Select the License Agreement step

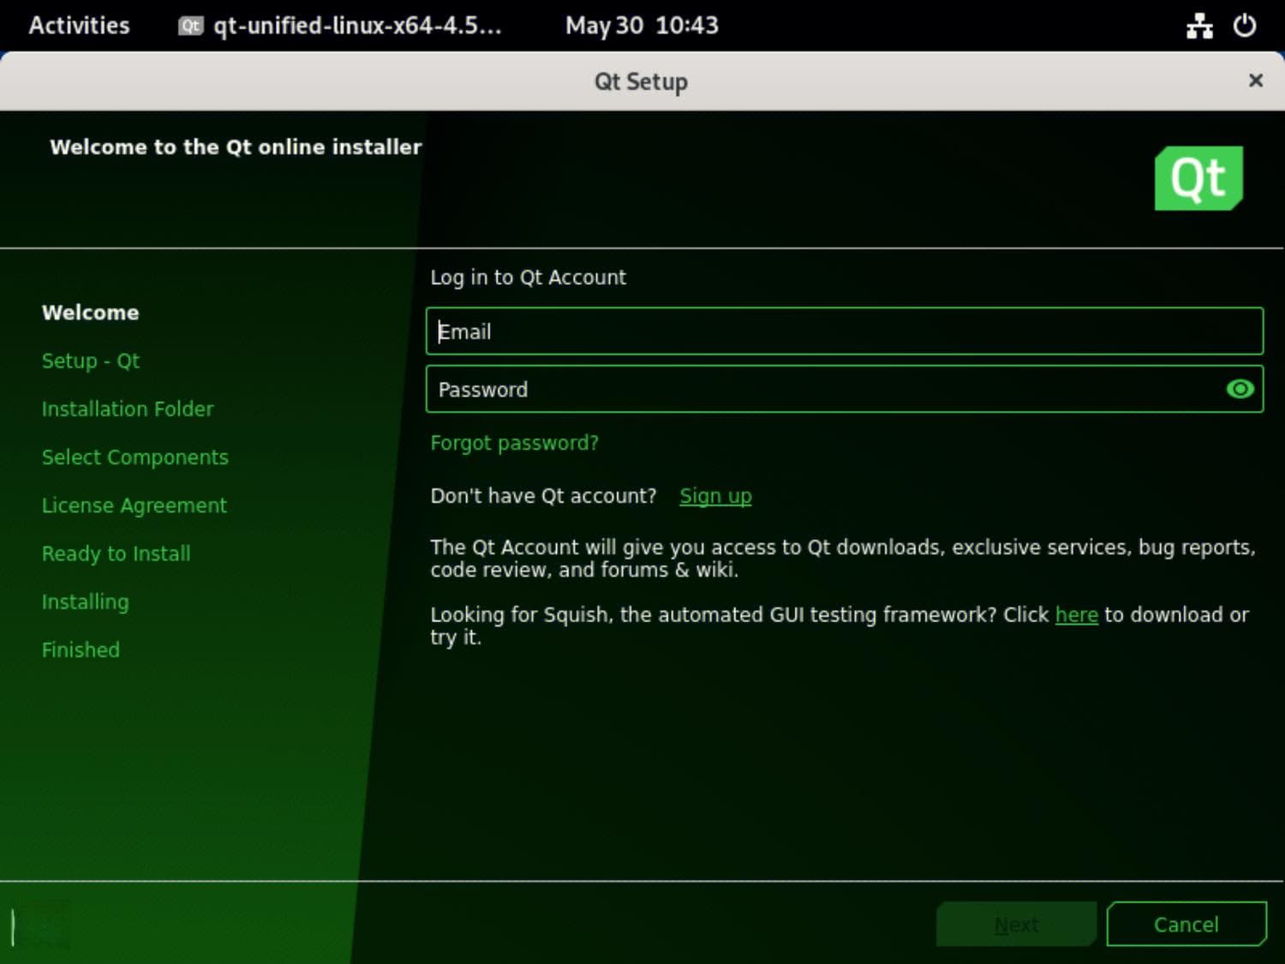pos(134,506)
